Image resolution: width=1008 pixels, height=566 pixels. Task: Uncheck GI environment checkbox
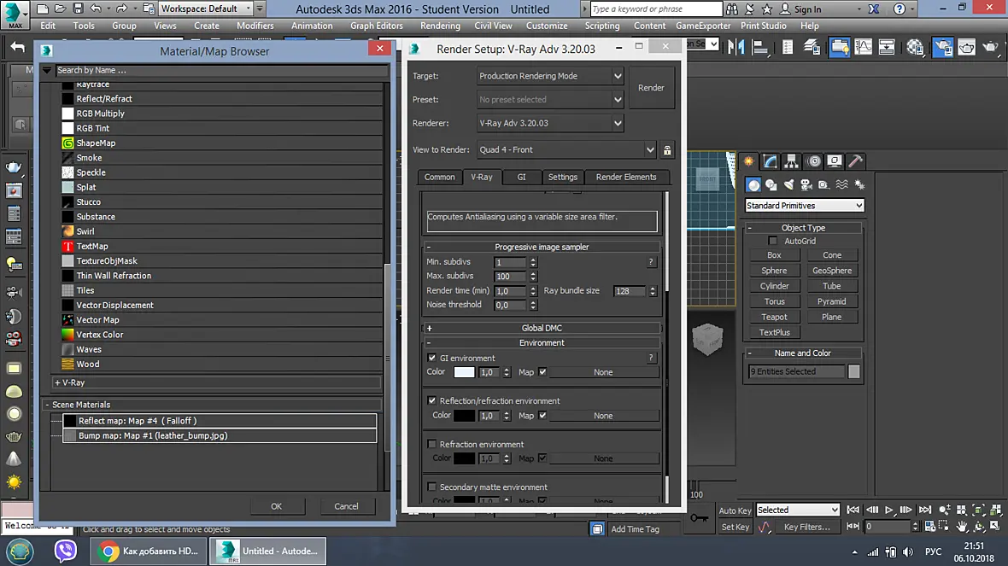[432, 358]
